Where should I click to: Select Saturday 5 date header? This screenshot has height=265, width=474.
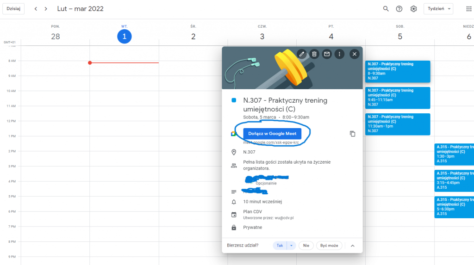click(x=400, y=36)
